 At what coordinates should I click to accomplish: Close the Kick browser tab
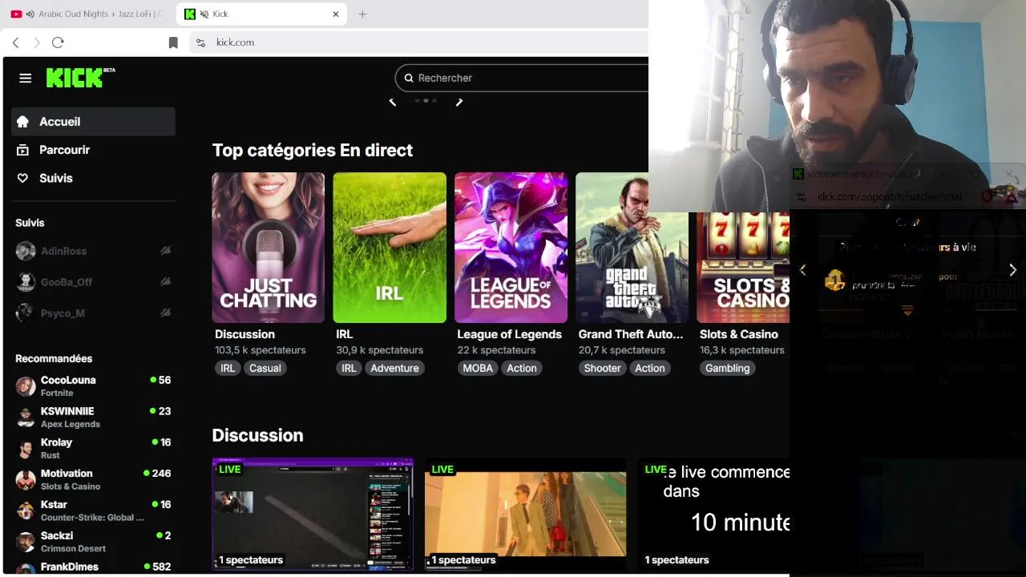click(336, 14)
